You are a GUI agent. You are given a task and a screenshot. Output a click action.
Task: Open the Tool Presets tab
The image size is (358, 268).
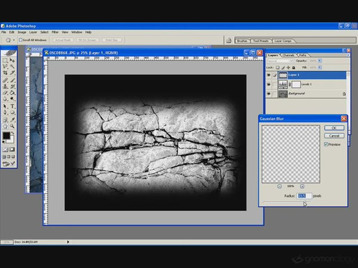tap(261, 40)
